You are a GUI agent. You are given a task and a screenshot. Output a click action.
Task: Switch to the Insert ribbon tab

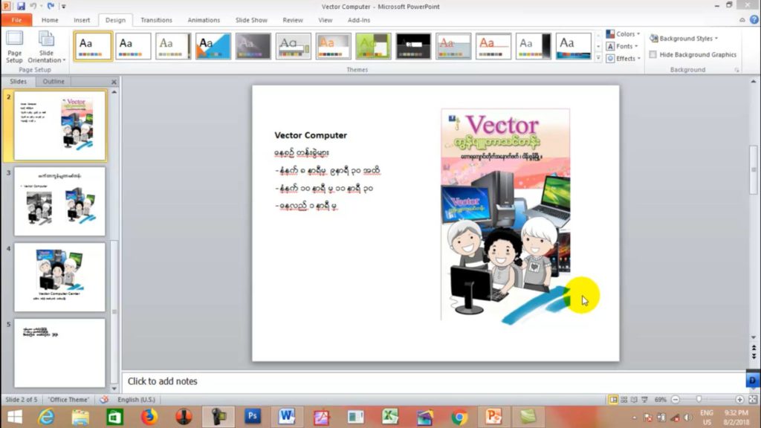point(82,20)
